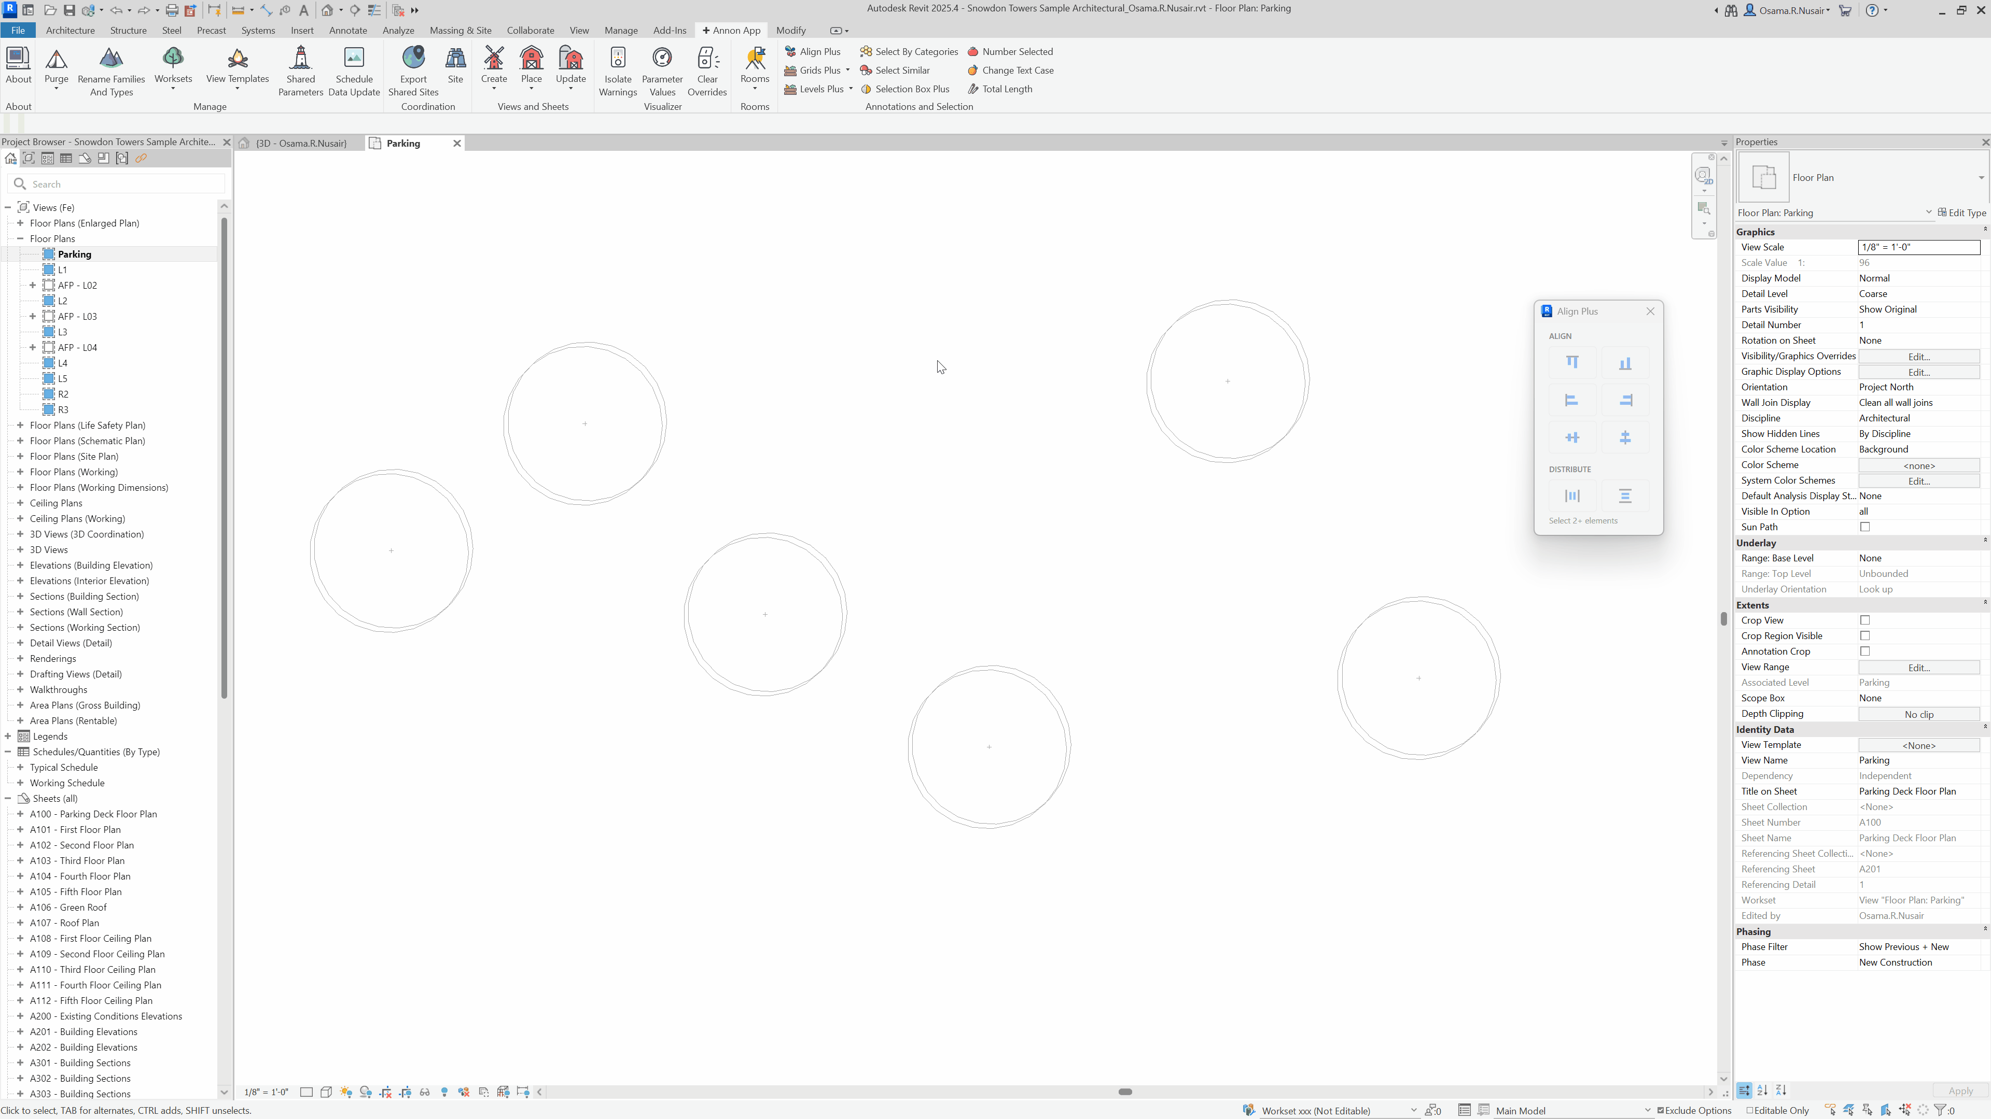Click View Scale value field
This screenshot has width=1991, height=1119.
1919,247
